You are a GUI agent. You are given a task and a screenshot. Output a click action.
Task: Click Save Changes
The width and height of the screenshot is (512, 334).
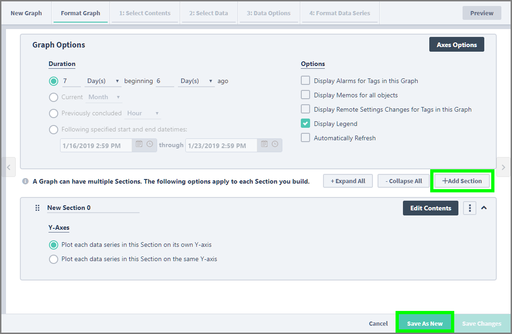point(482,323)
